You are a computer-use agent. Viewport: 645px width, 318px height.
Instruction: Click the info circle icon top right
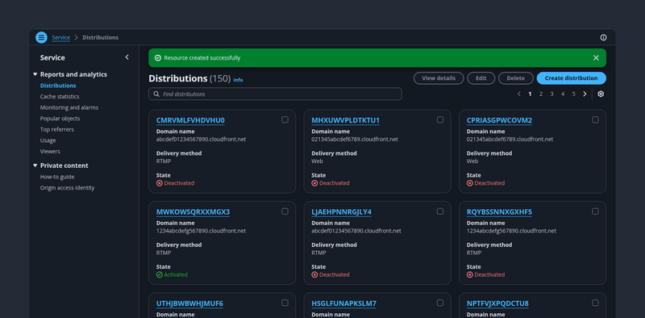(603, 37)
